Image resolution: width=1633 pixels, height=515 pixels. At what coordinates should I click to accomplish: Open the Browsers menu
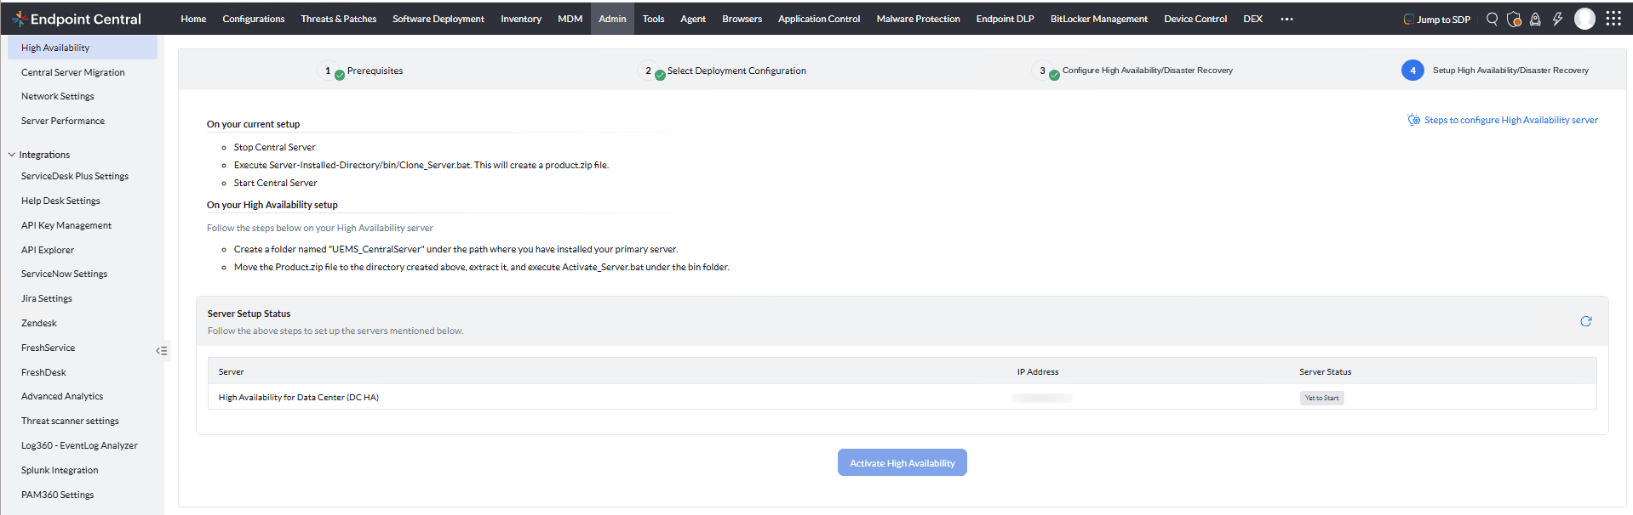pos(742,19)
